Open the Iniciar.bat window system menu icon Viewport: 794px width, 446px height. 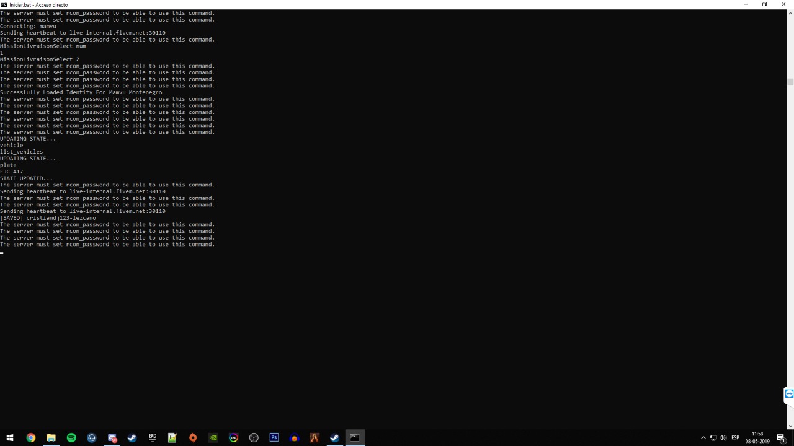(x=4, y=4)
